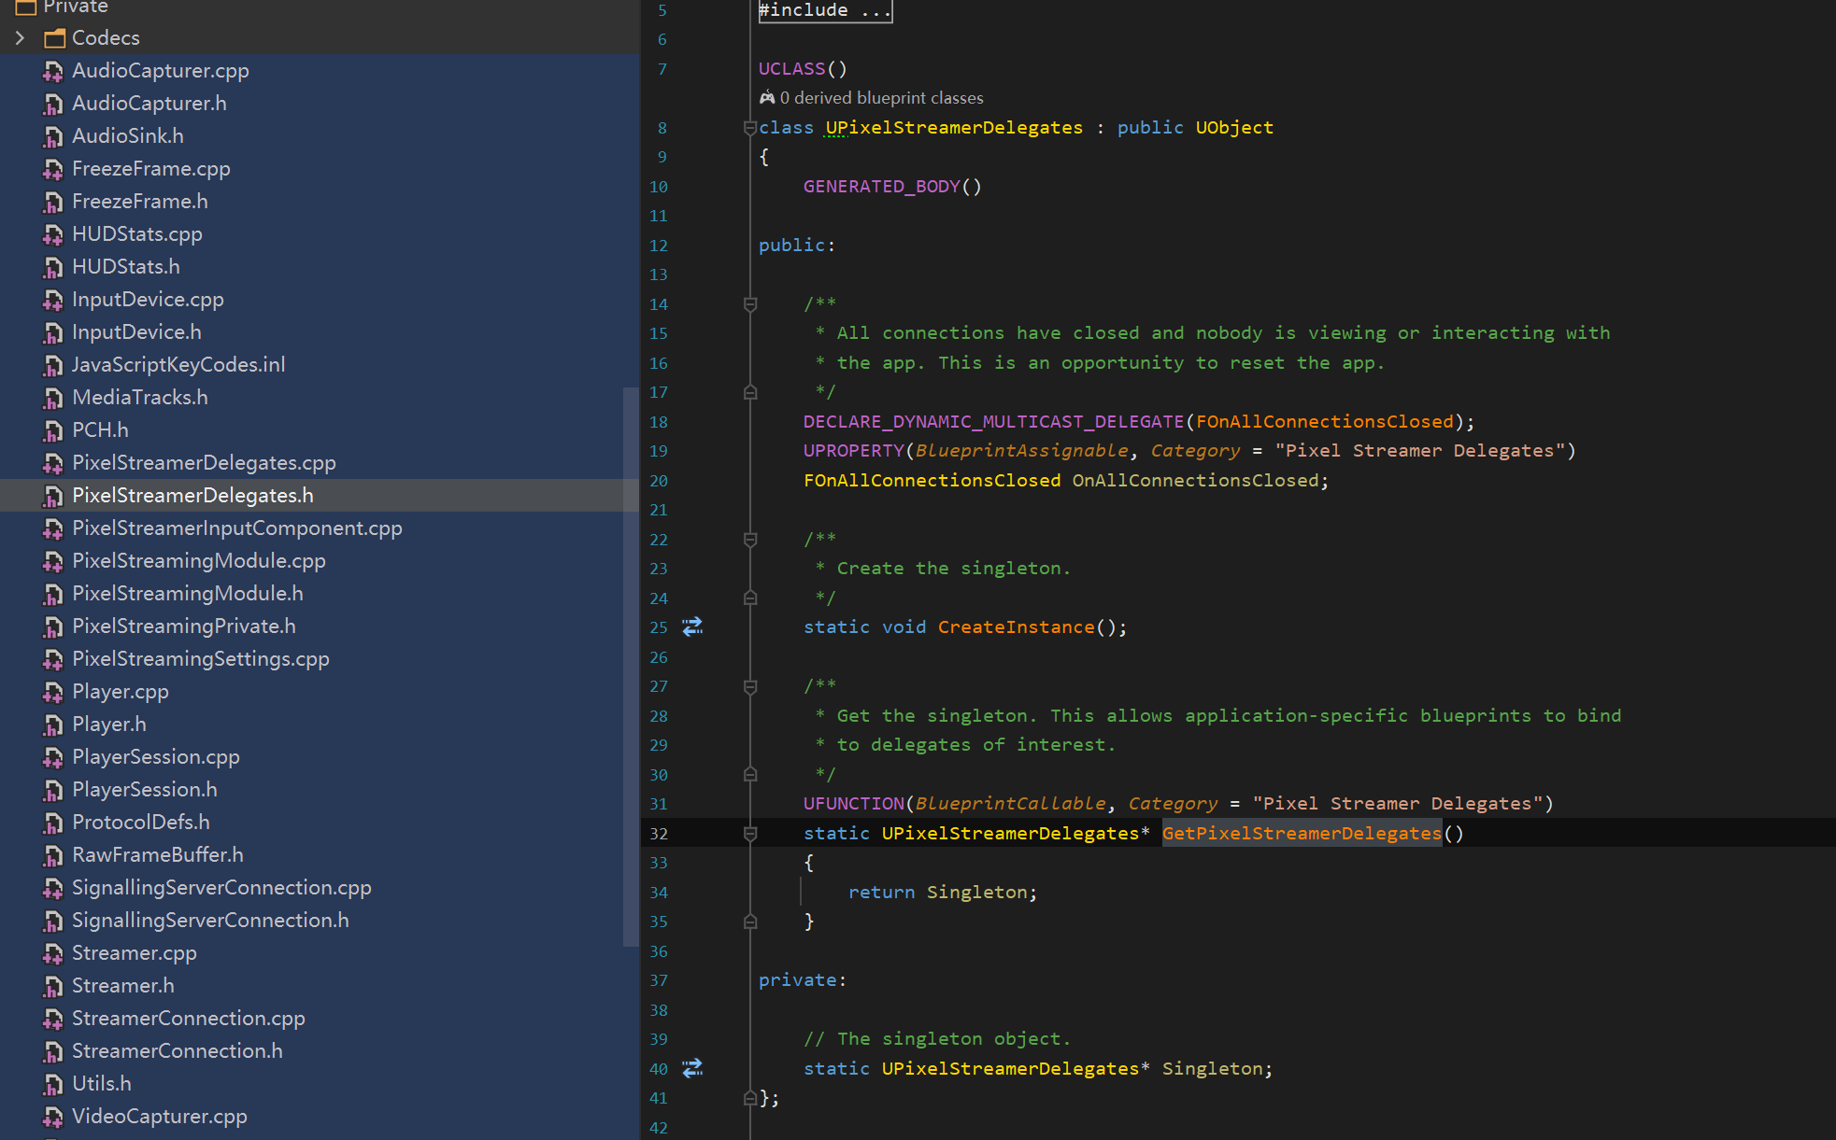The height and width of the screenshot is (1140, 1836).
Task: Click the PixelStreamerDelegates.h file icon
Action: [x=53, y=496]
